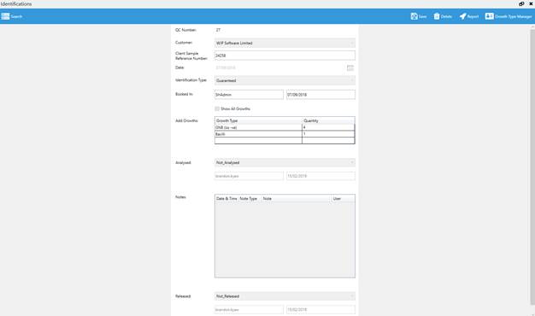Click the QC Number value

click(218, 30)
